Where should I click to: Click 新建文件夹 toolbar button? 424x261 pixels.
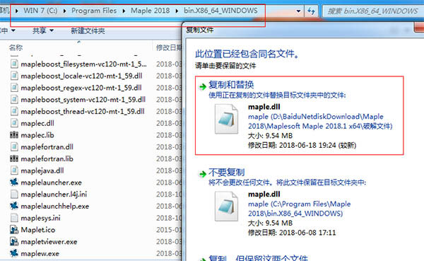[x=88, y=31]
